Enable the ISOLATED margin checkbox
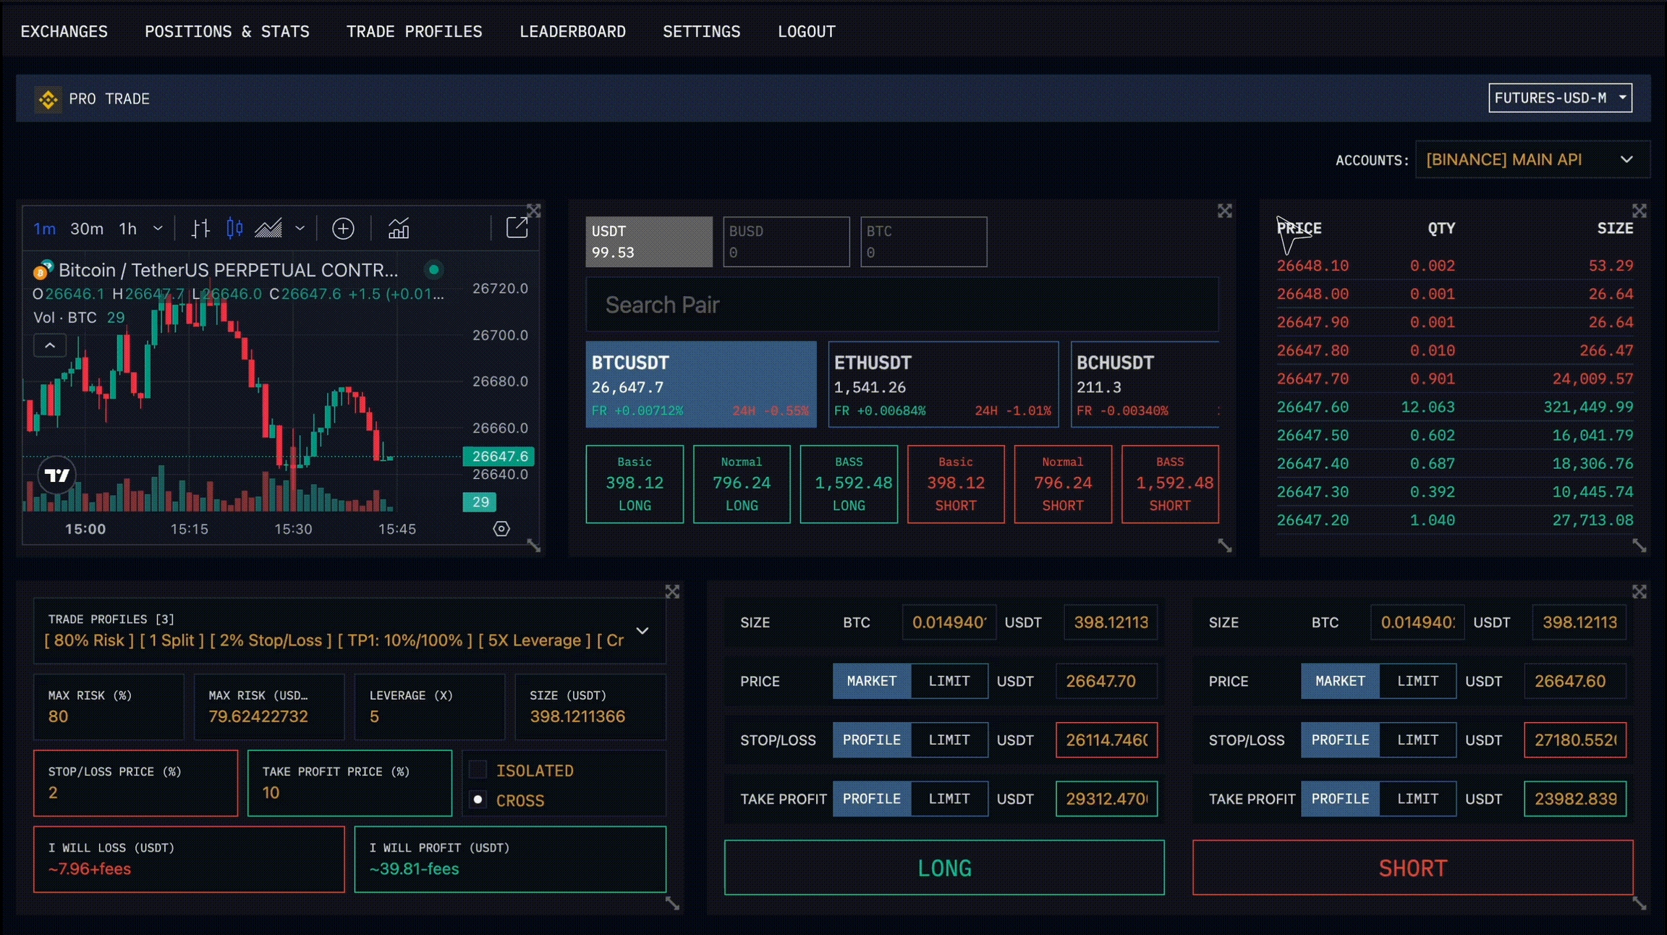 click(x=478, y=770)
